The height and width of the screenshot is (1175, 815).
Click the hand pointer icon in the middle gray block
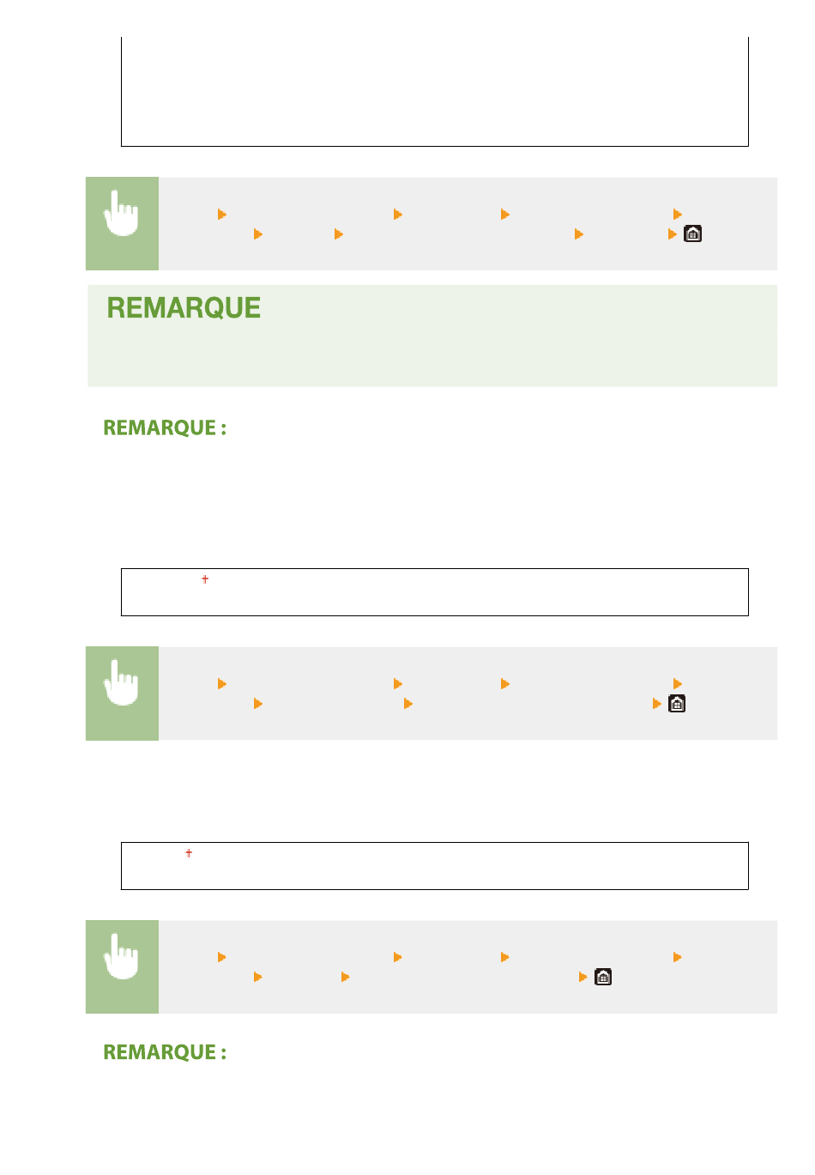click(122, 684)
